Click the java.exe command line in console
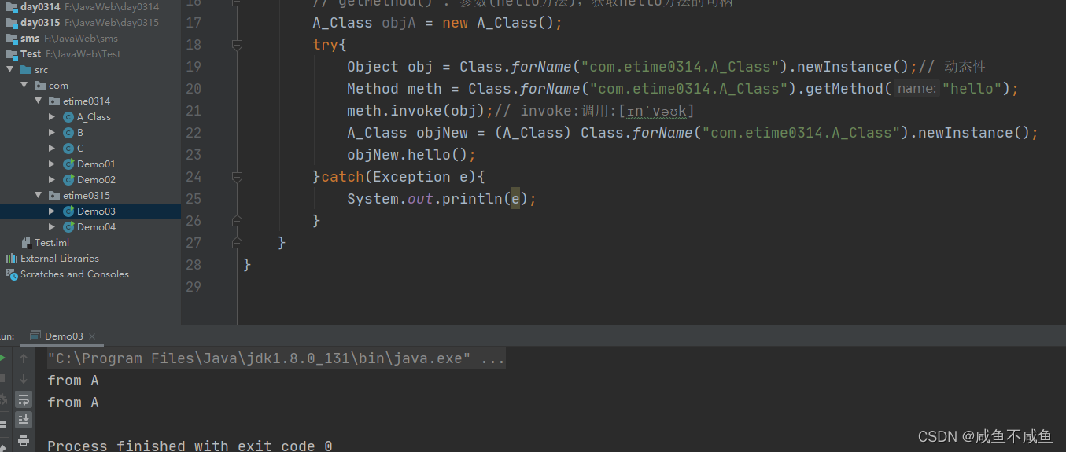The image size is (1066, 452). tap(276, 359)
